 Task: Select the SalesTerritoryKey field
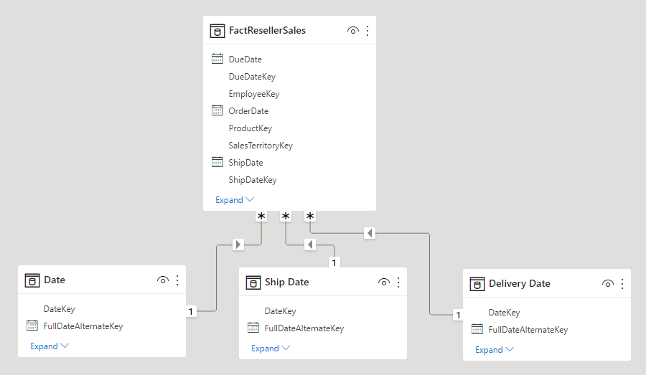coord(261,146)
